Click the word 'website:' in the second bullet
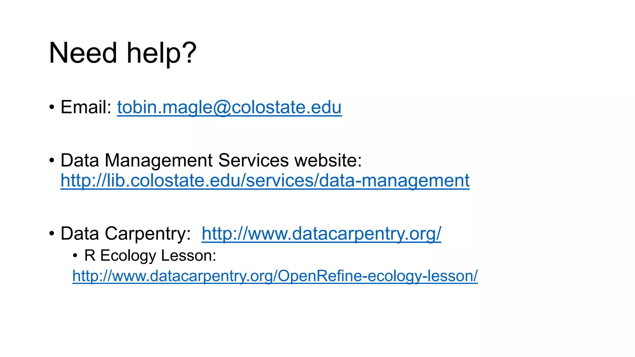 [328, 161]
